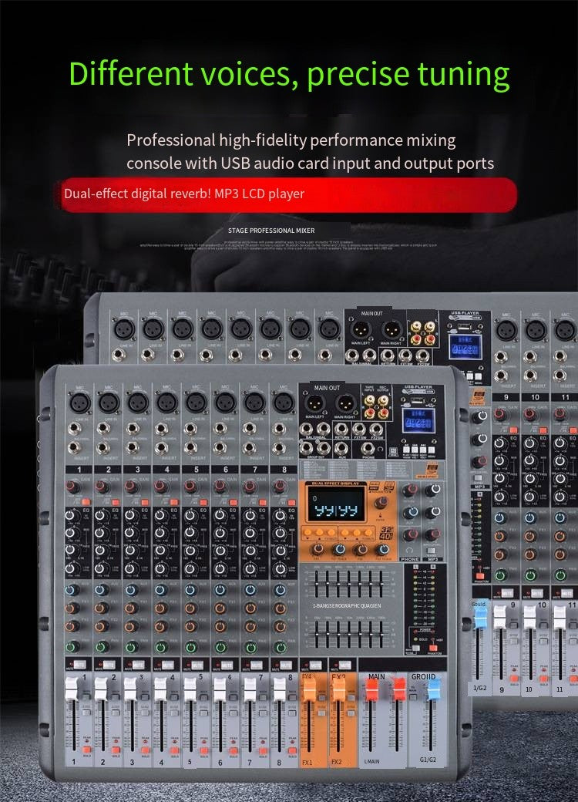Click the white channel 7 fader cap

coord(250,688)
